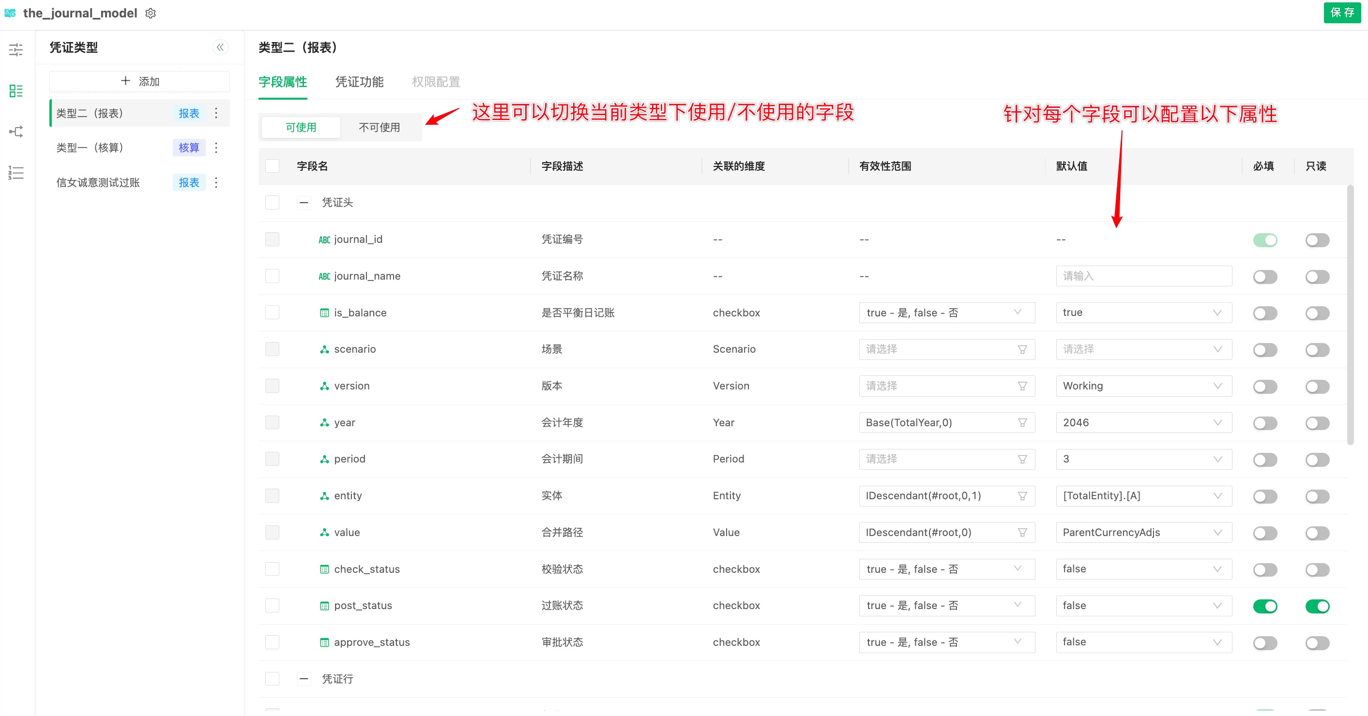Click journal_name default value input

1143,276
